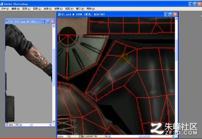Click the 300% zoom field of 01.psd
The height and width of the screenshot is (139, 202).
tap(62, 136)
